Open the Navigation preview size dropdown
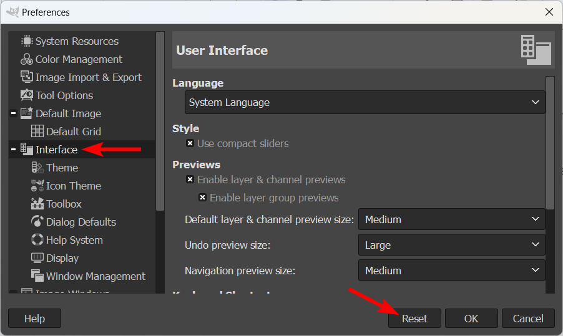Screen dimensions: 563x336 pyautogui.click(x=451, y=271)
